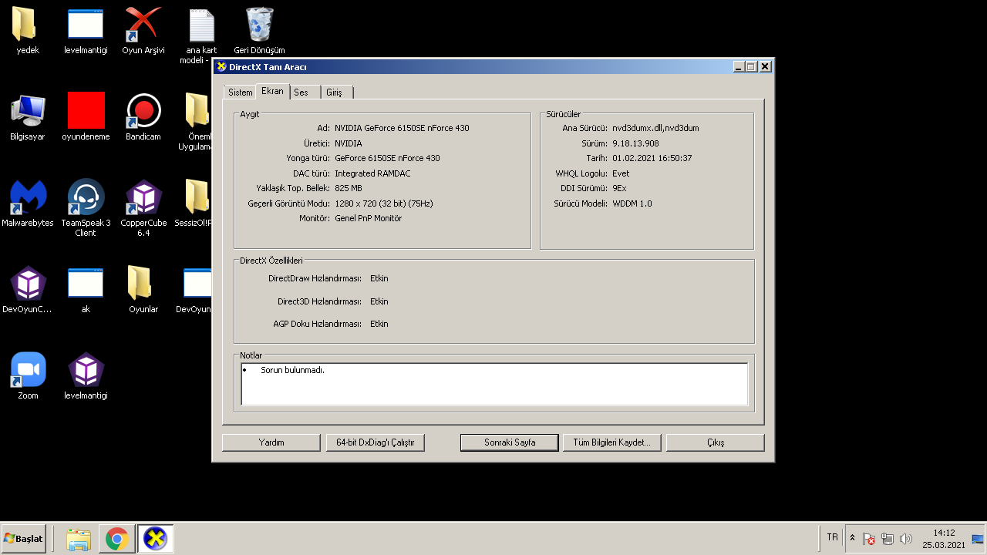Click inside the Notlar text box
987x555 pixels.
(x=494, y=384)
